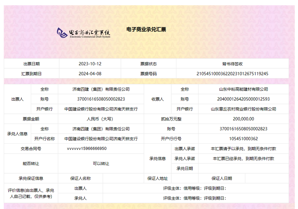Viewport: 298px width, 209px height.
Task: Select drawer account 37001616508050002823 in 出票人 section
Action: [x=101, y=99]
